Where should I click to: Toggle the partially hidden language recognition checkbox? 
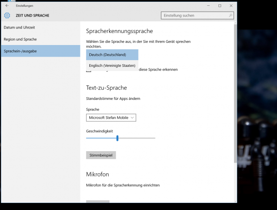point(88,71)
